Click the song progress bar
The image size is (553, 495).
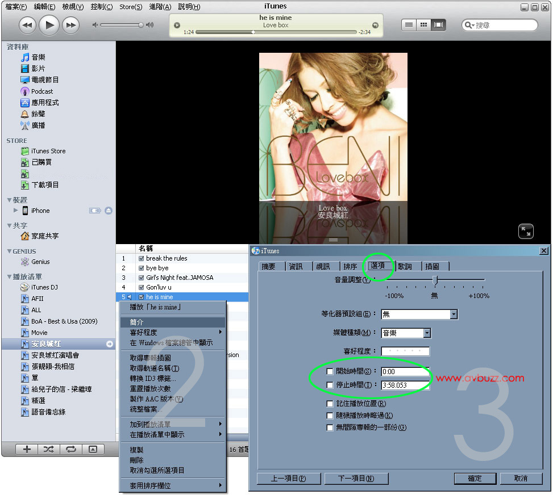(276, 32)
